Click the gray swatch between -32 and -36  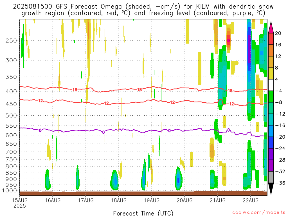[x=271, y=177]
